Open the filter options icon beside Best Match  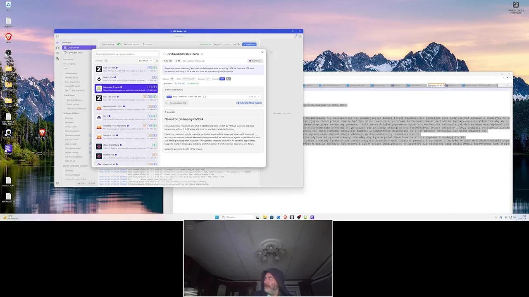pyautogui.click(x=157, y=61)
